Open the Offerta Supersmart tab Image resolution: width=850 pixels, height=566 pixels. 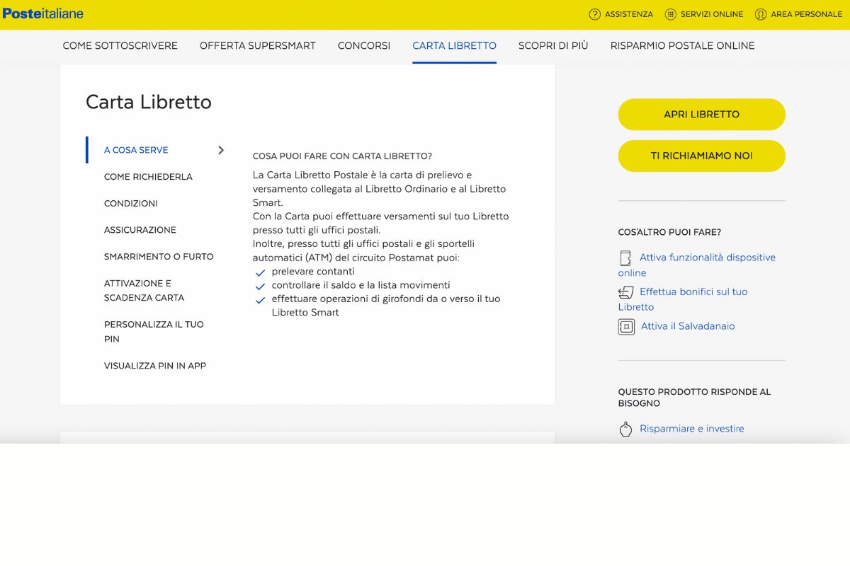(258, 45)
